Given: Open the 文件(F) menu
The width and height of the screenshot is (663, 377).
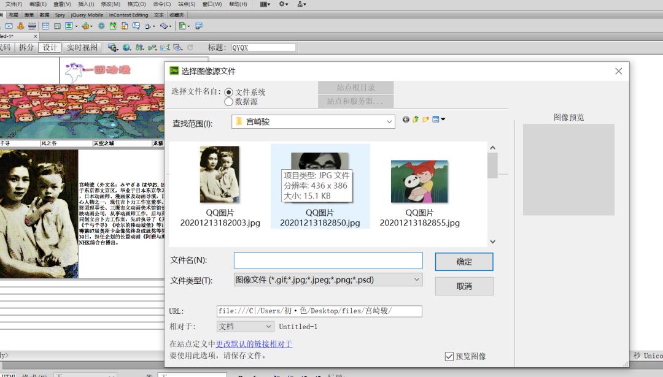Looking at the screenshot, I should coord(14,4).
